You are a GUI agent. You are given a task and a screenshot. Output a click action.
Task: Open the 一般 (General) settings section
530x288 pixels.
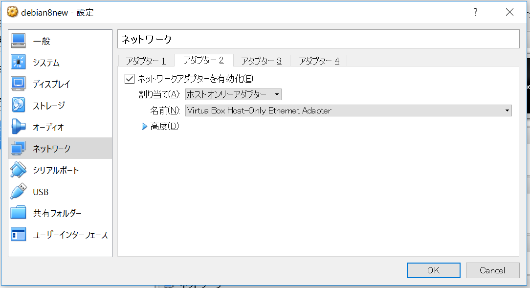(x=42, y=41)
